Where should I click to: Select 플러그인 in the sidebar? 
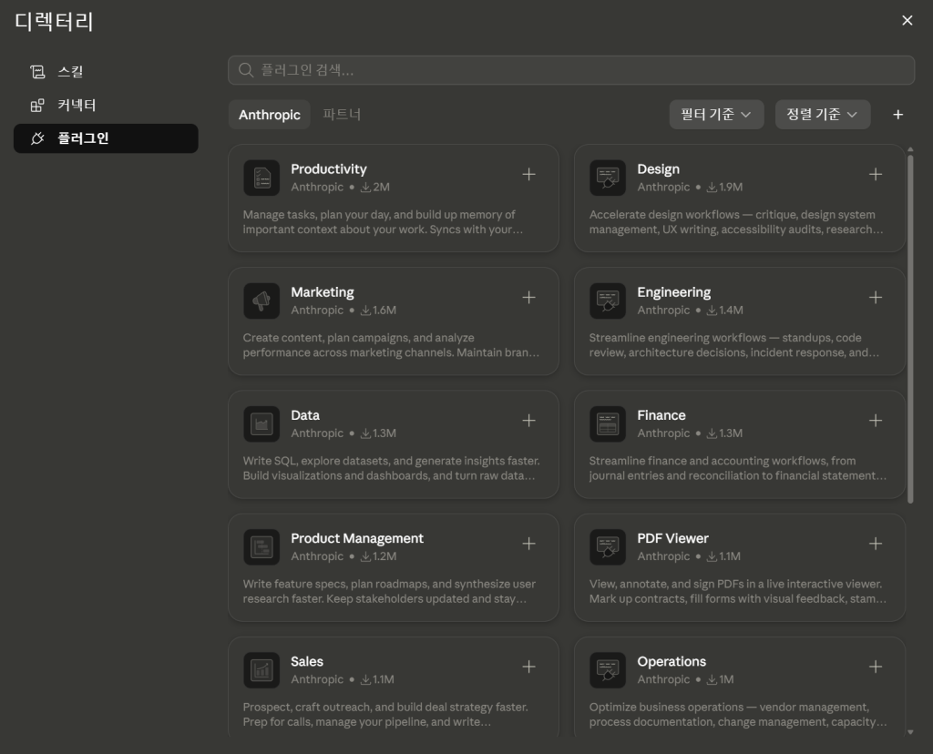[106, 138]
